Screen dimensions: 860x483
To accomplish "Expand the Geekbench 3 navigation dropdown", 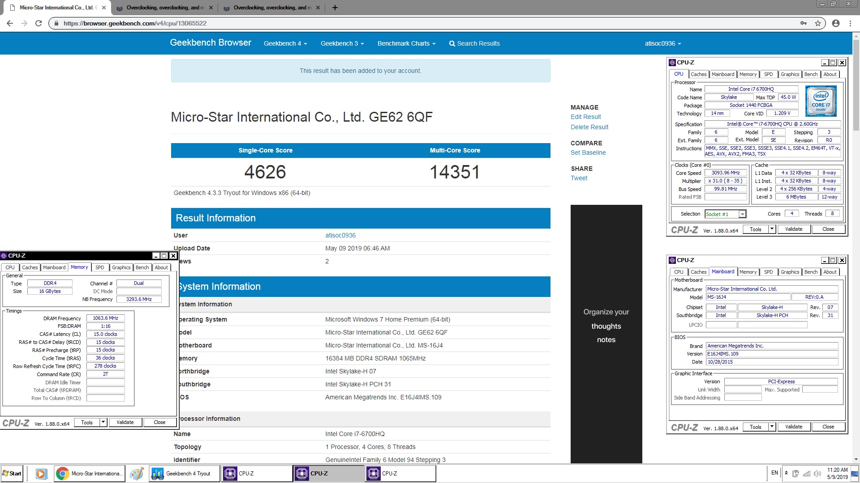I will (x=342, y=43).
